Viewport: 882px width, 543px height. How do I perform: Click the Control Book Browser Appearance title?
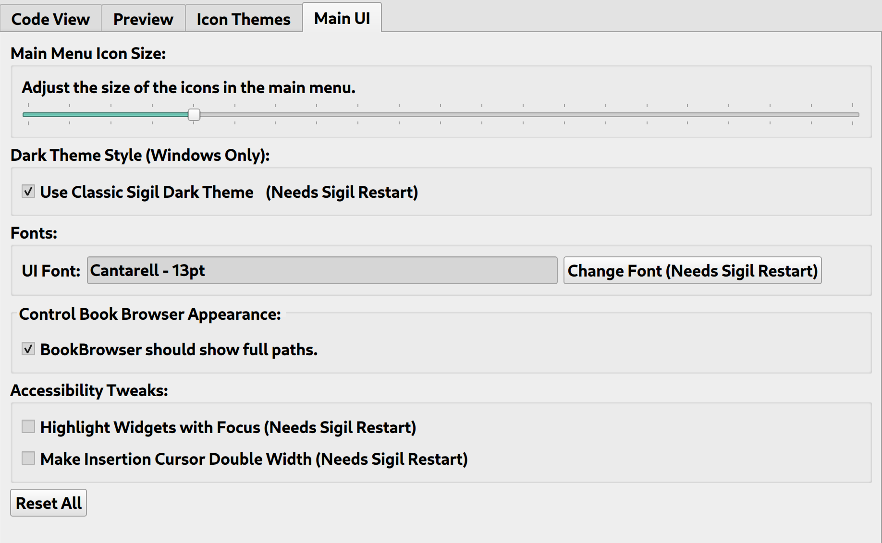click(x=149, y=314)
